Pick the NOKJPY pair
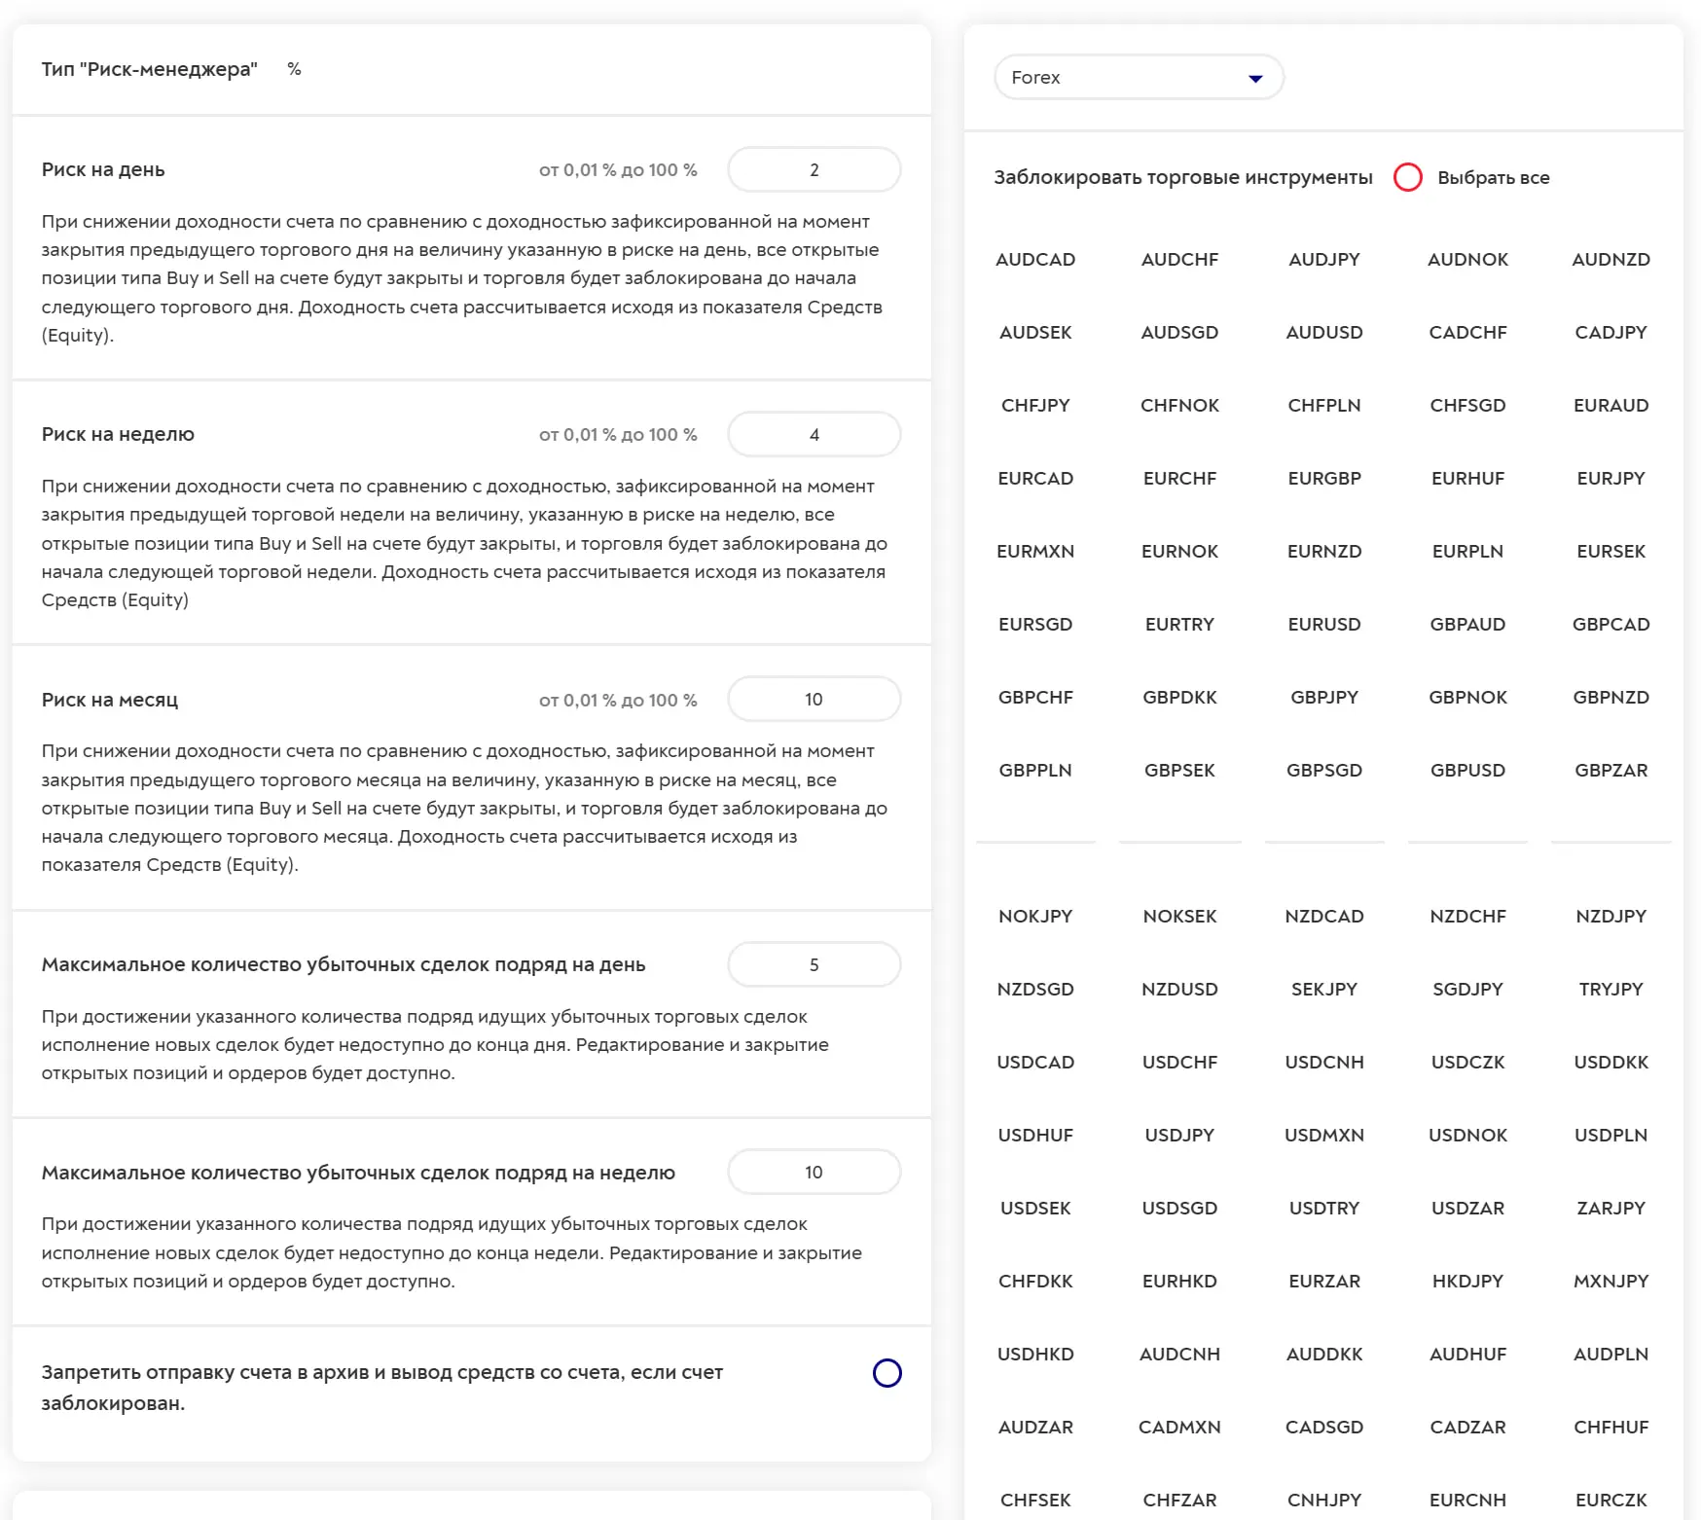Screen dimensions: 1701x1520 point(1035,916)
